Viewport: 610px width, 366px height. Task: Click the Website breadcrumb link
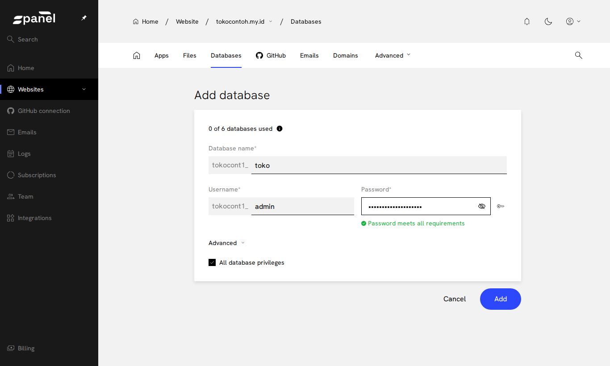(x=187, y=21)
